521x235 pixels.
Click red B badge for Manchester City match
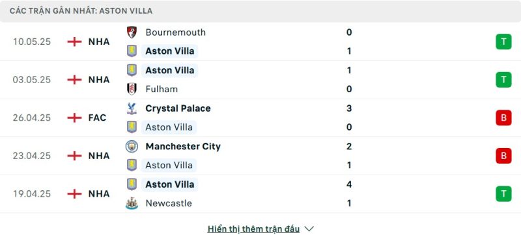pos(503,156)
